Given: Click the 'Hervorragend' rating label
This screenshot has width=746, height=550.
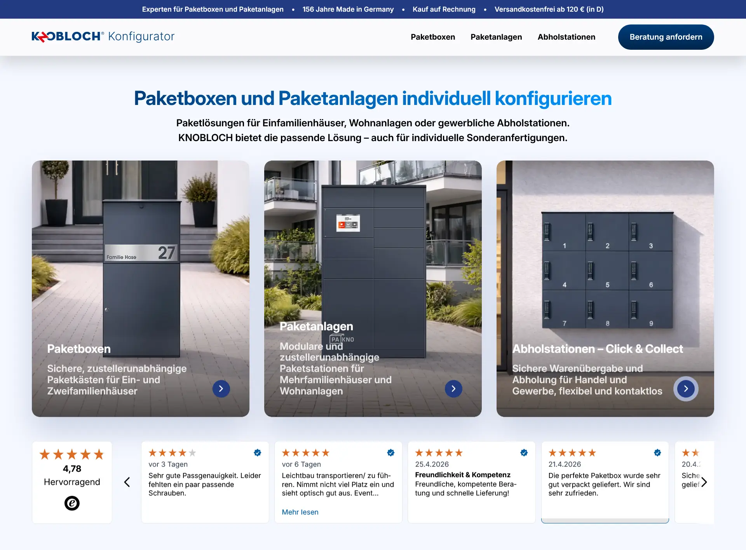Looking at the screenshot, I should click(72, 482).
